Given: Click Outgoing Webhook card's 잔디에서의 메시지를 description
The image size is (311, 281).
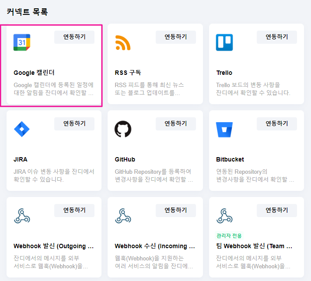Looking at the screenshot, I should [x=51, y=262].
